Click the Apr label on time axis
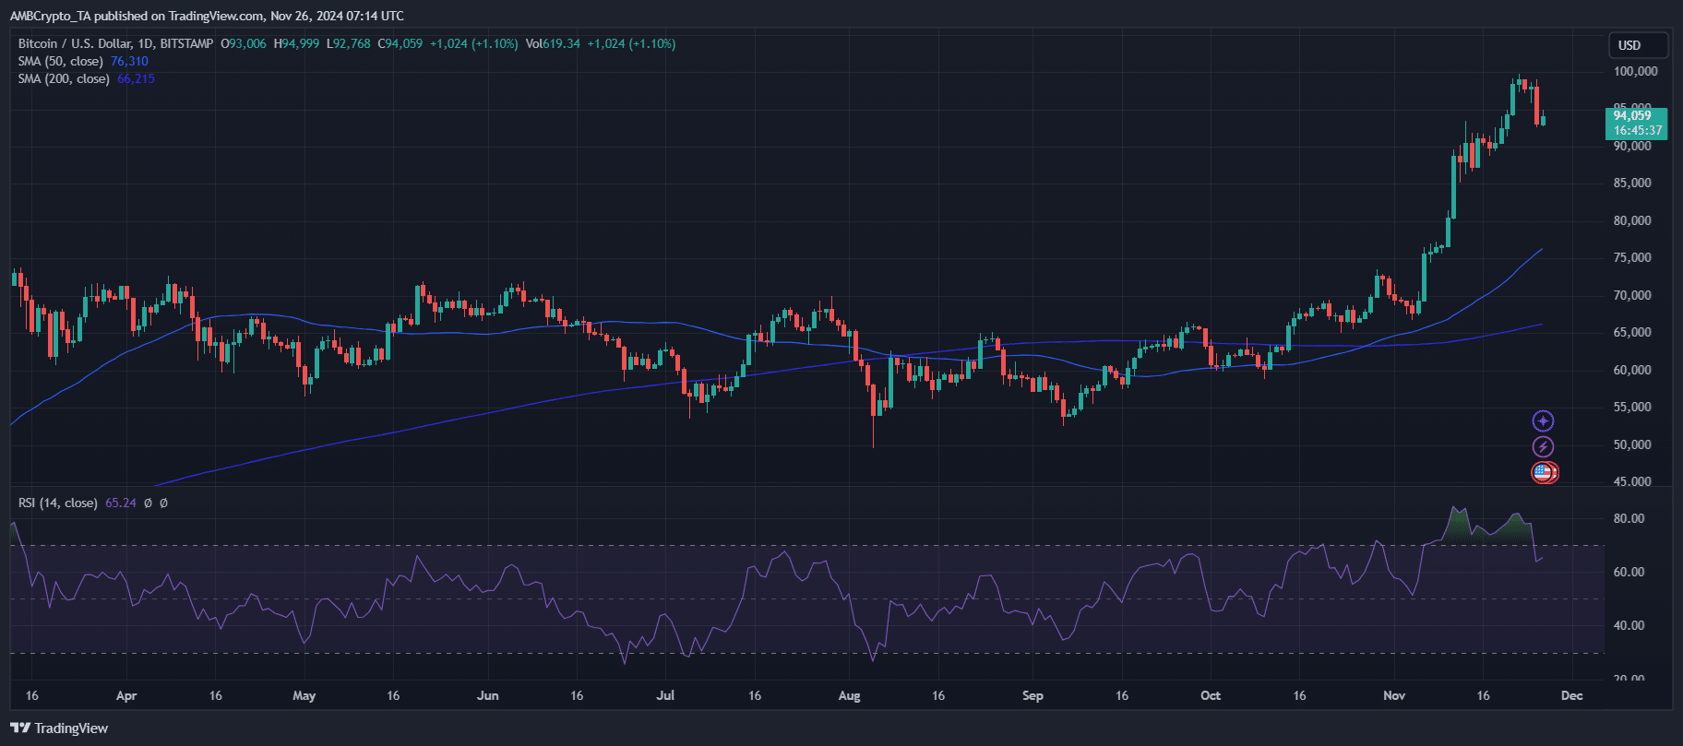 click(x=126, y=695)
